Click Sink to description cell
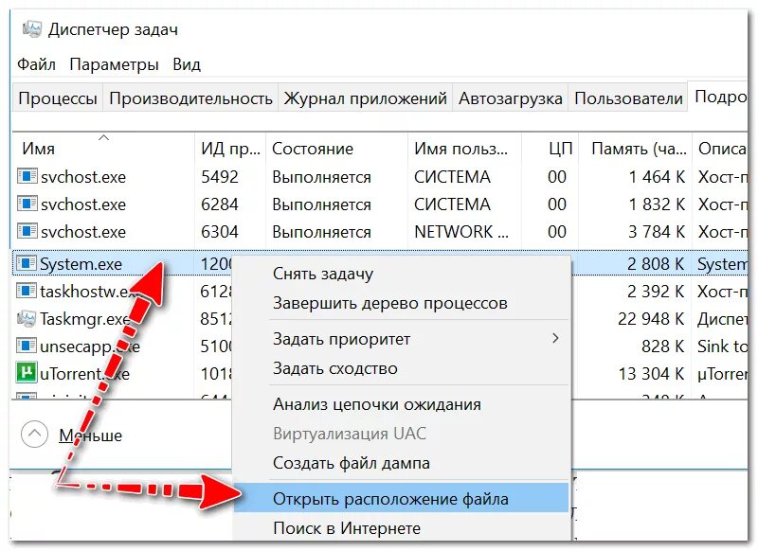The height and width of the screenshot is (551, 758). click(722, 347)
